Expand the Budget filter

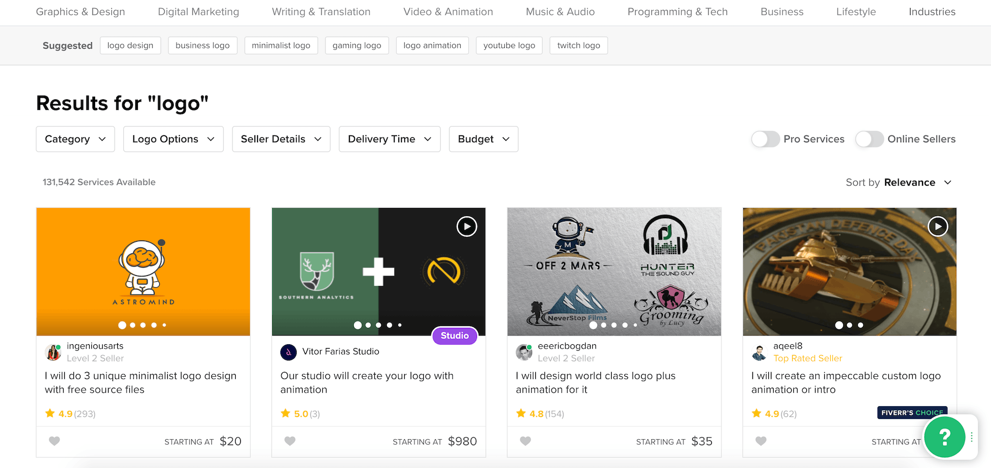click(484, 139)
